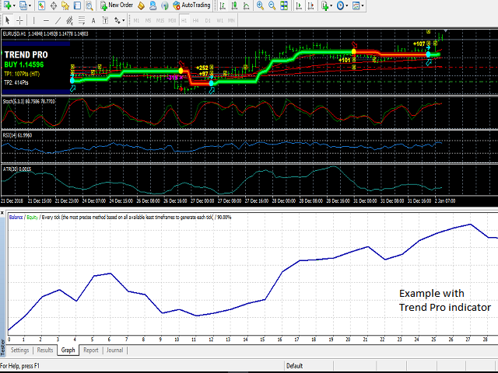
Task: Switch to M30 timeframe
Action: 172,21
